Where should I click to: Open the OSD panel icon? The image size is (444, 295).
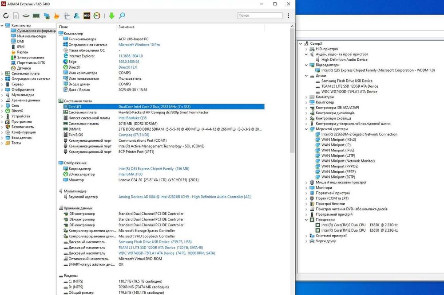[x=87, y=16]
